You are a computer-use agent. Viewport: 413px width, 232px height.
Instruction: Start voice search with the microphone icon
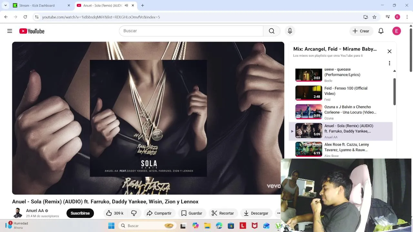coord(290,31)
